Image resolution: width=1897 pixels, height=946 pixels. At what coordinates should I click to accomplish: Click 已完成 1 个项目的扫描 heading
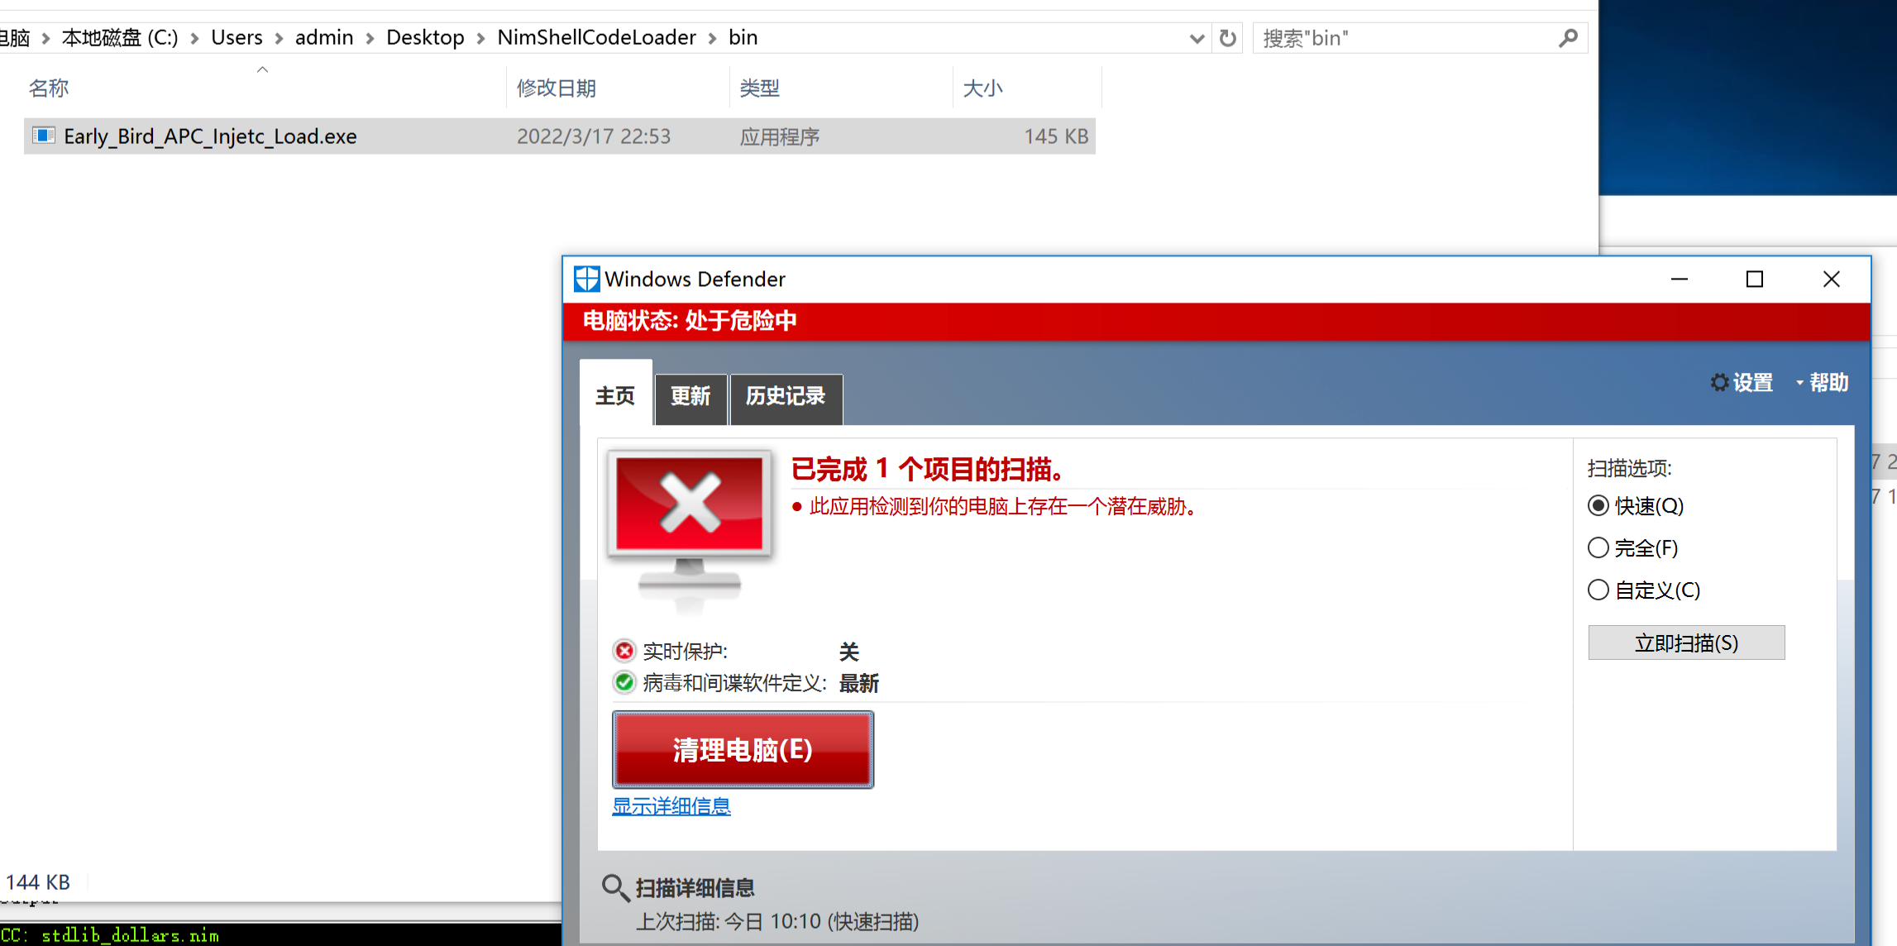[x=928, y=469]
